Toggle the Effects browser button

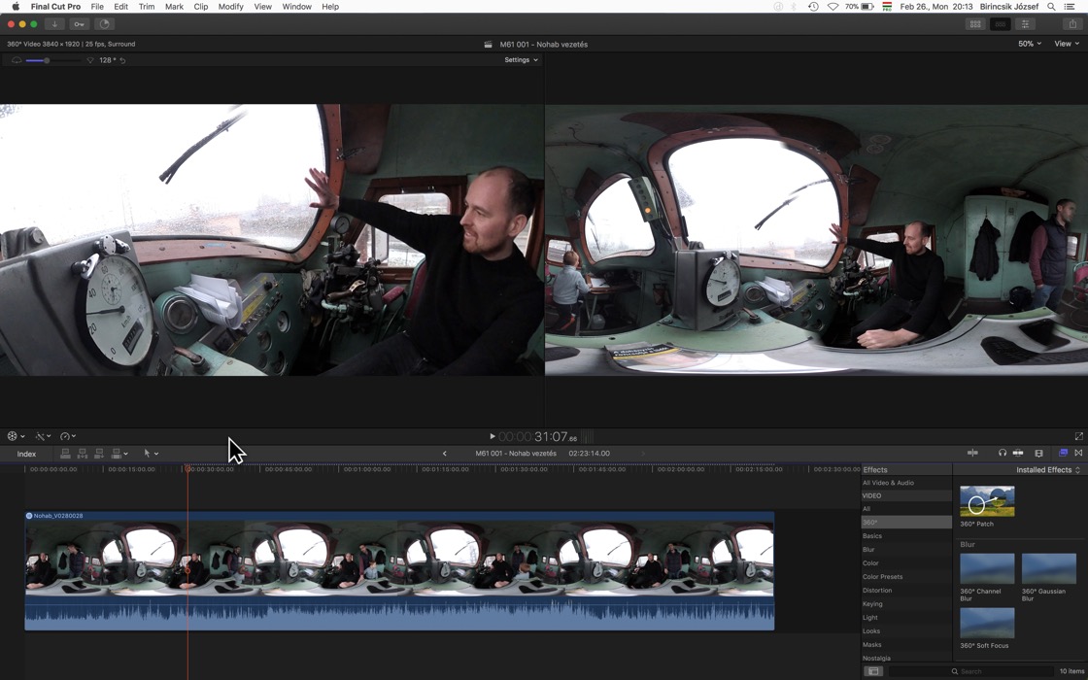pos(1063,454)
